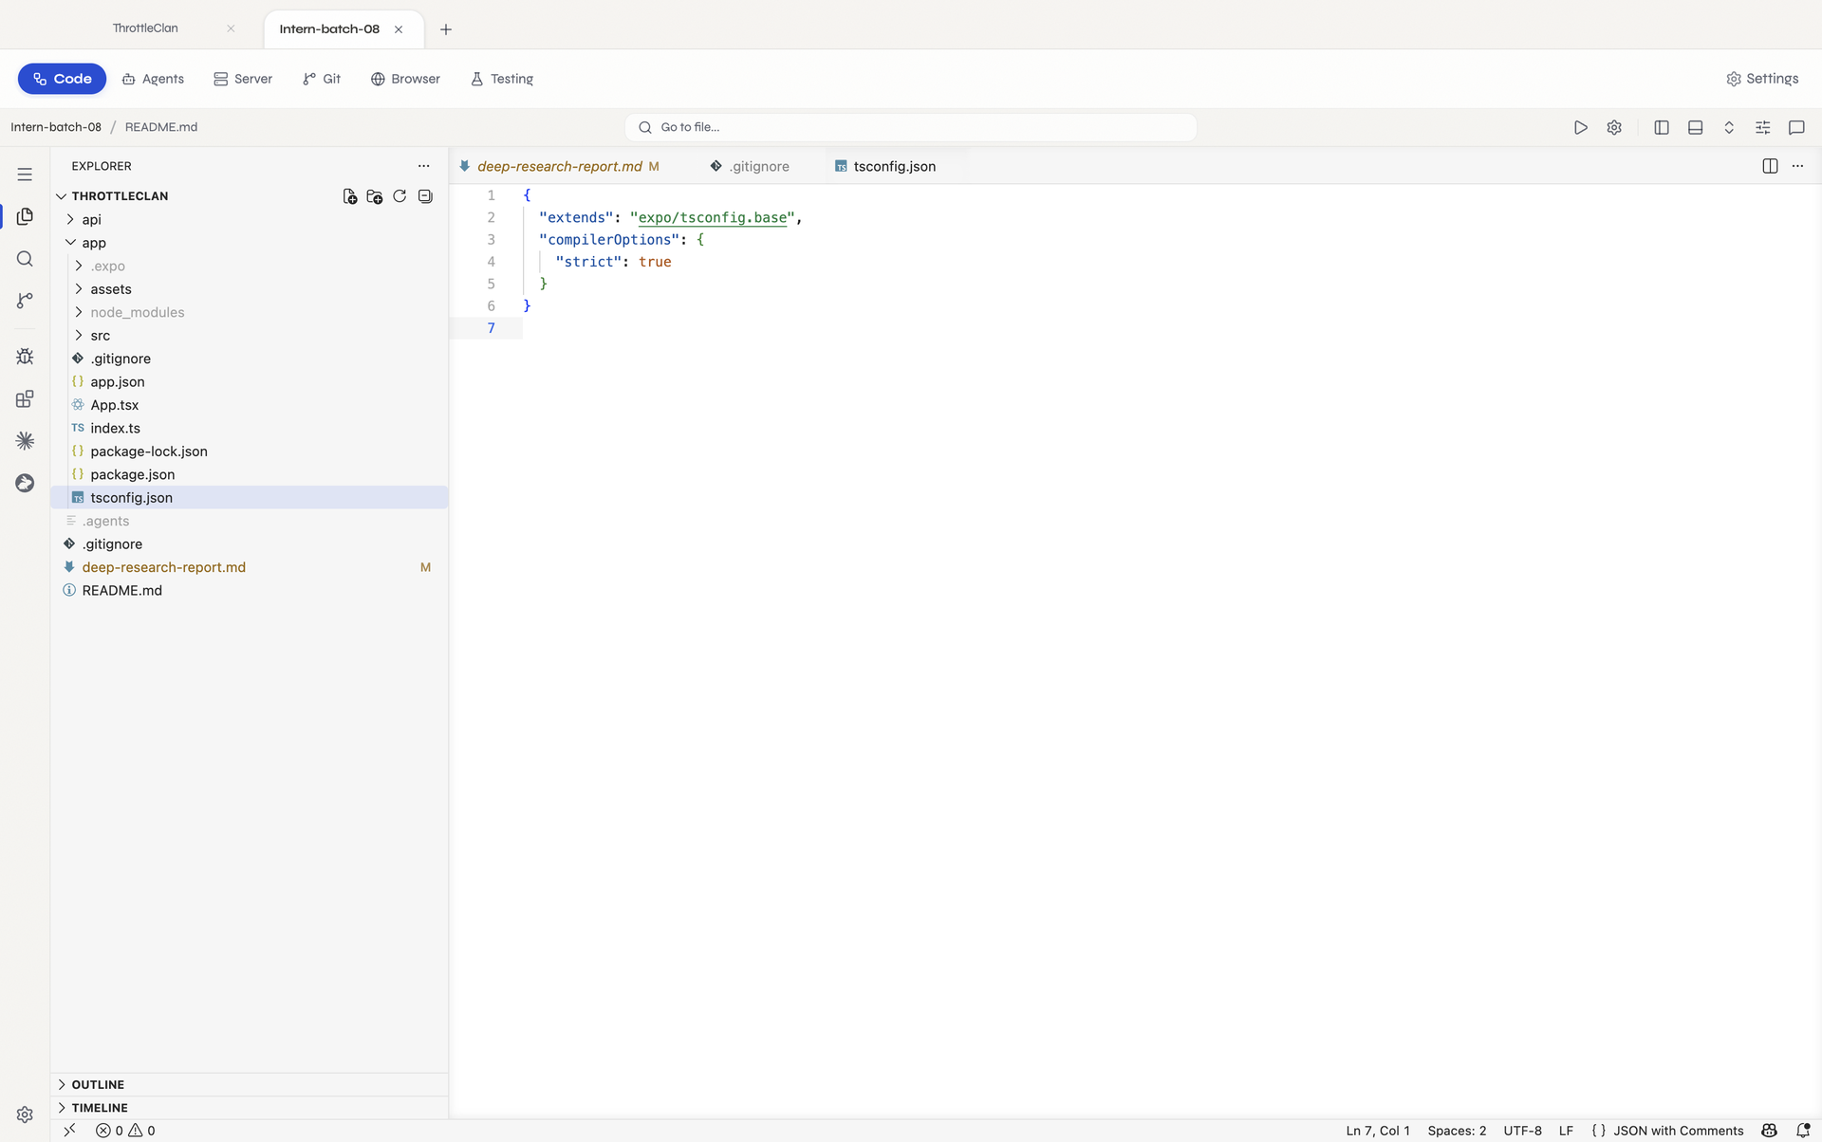Click Spaces: 2 indentation in status bar
This screenshot has height=1142, width=1822.
[x=1457, y=1131]
